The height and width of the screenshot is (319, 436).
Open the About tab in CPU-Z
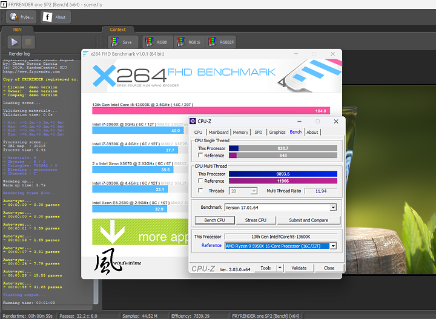[312, 133]
